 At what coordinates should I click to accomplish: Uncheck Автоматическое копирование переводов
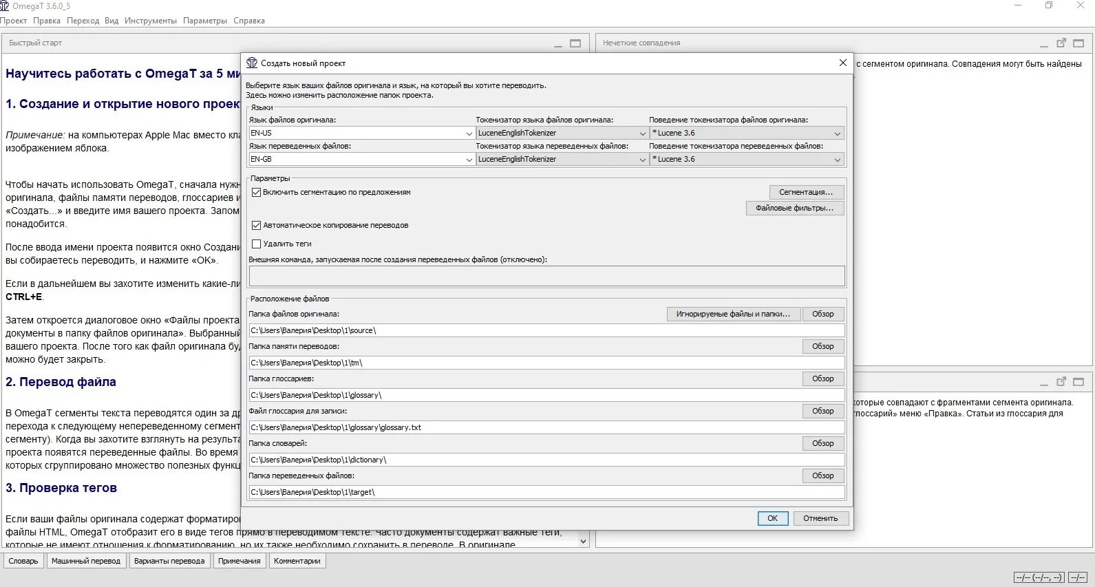coord(256,225)
